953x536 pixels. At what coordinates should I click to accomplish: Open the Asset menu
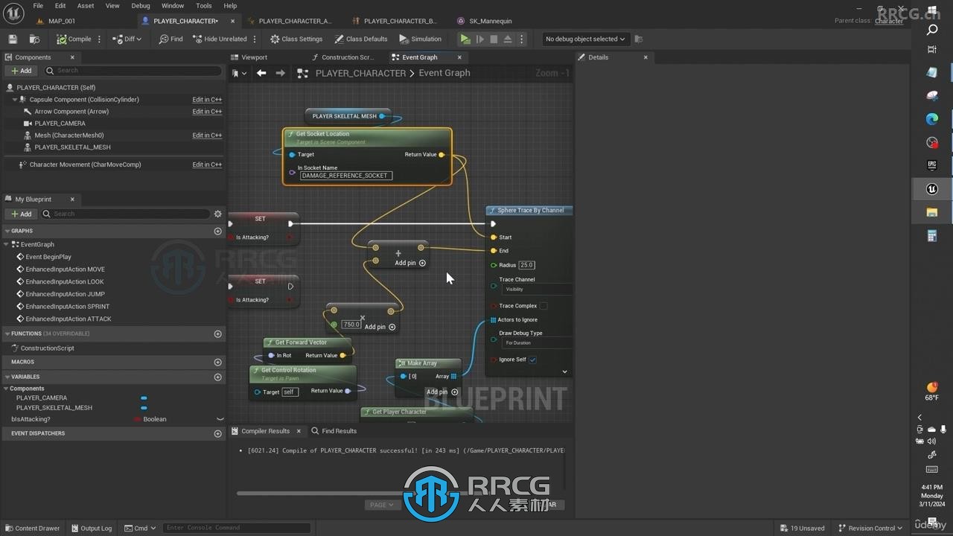point(86,5)
